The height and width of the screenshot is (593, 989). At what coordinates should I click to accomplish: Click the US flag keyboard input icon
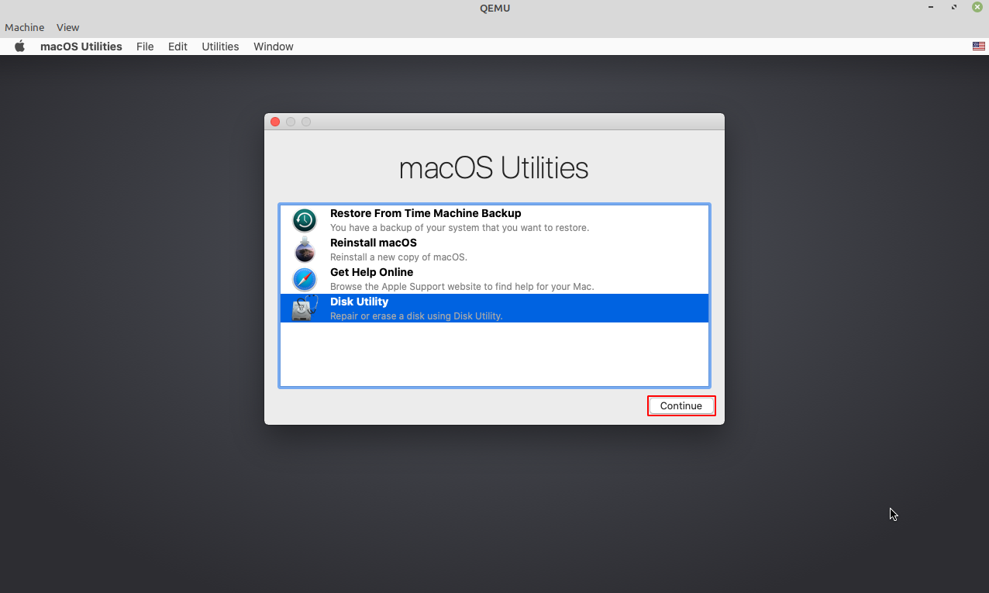coord(978,46)
